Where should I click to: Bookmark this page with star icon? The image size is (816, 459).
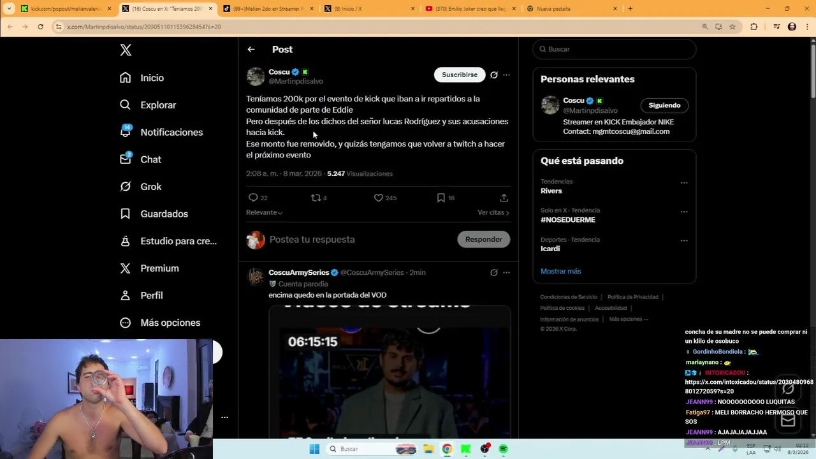pos(732,27)
